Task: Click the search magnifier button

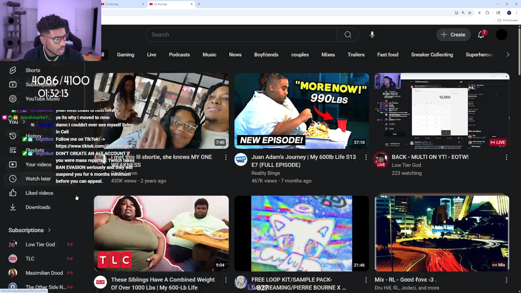Action: point(348,35)
